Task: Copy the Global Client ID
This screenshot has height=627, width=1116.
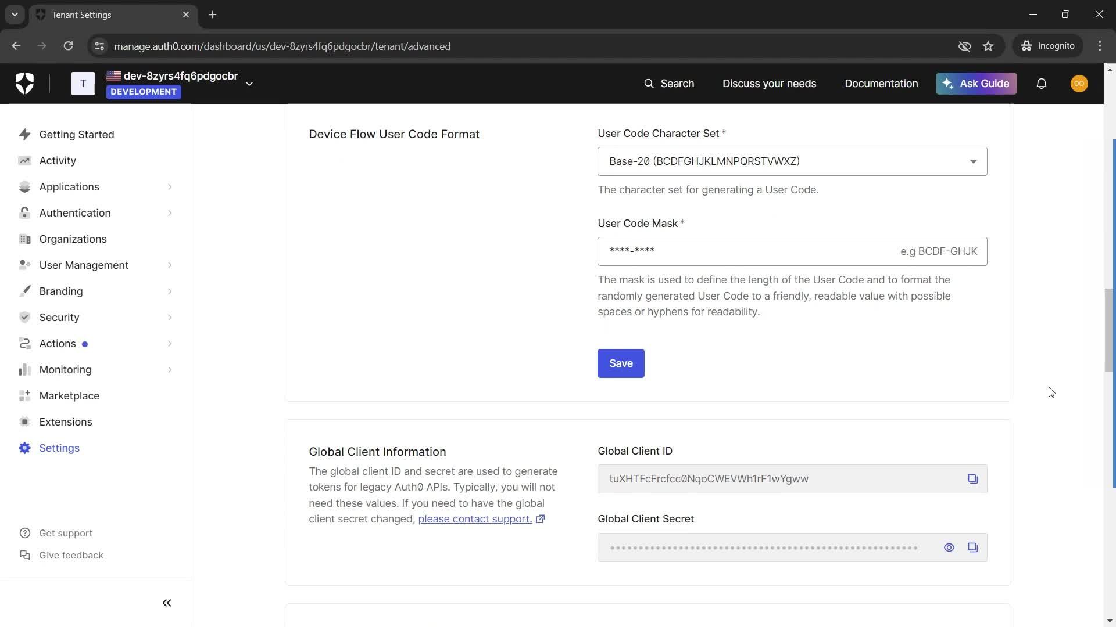Action: coord(972,479)
